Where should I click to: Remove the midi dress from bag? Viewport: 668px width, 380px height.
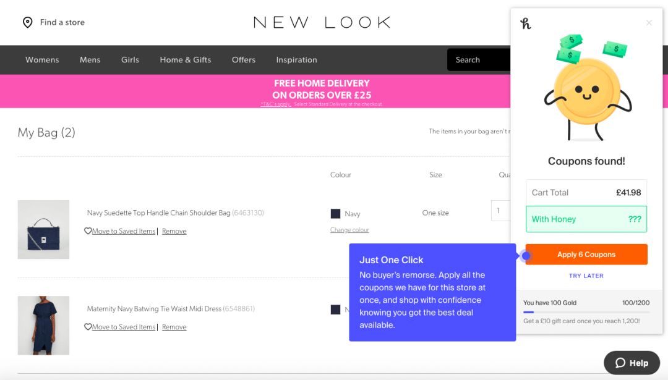pos(174,327)
